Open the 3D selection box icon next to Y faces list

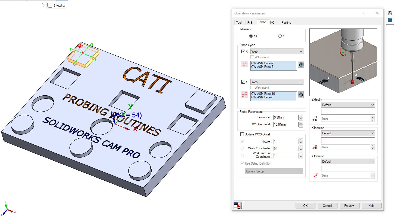tap(301, 95)
